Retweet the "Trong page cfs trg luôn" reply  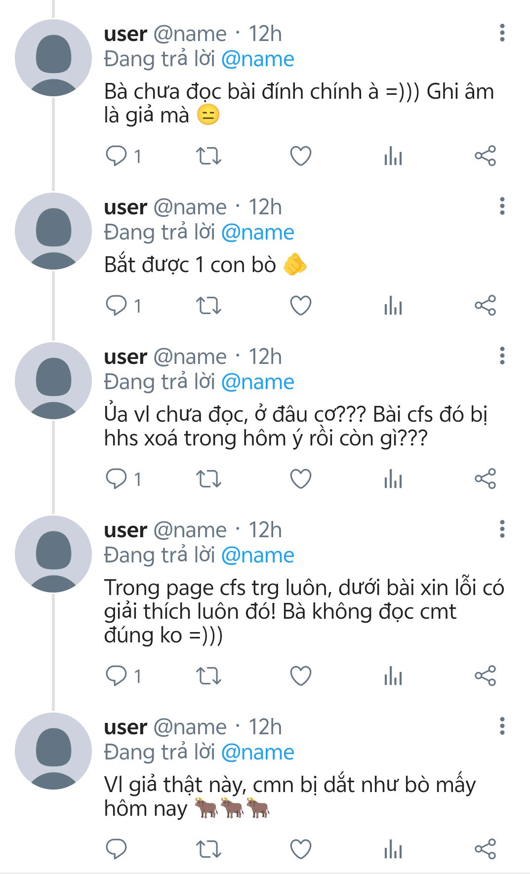point(208,675)
